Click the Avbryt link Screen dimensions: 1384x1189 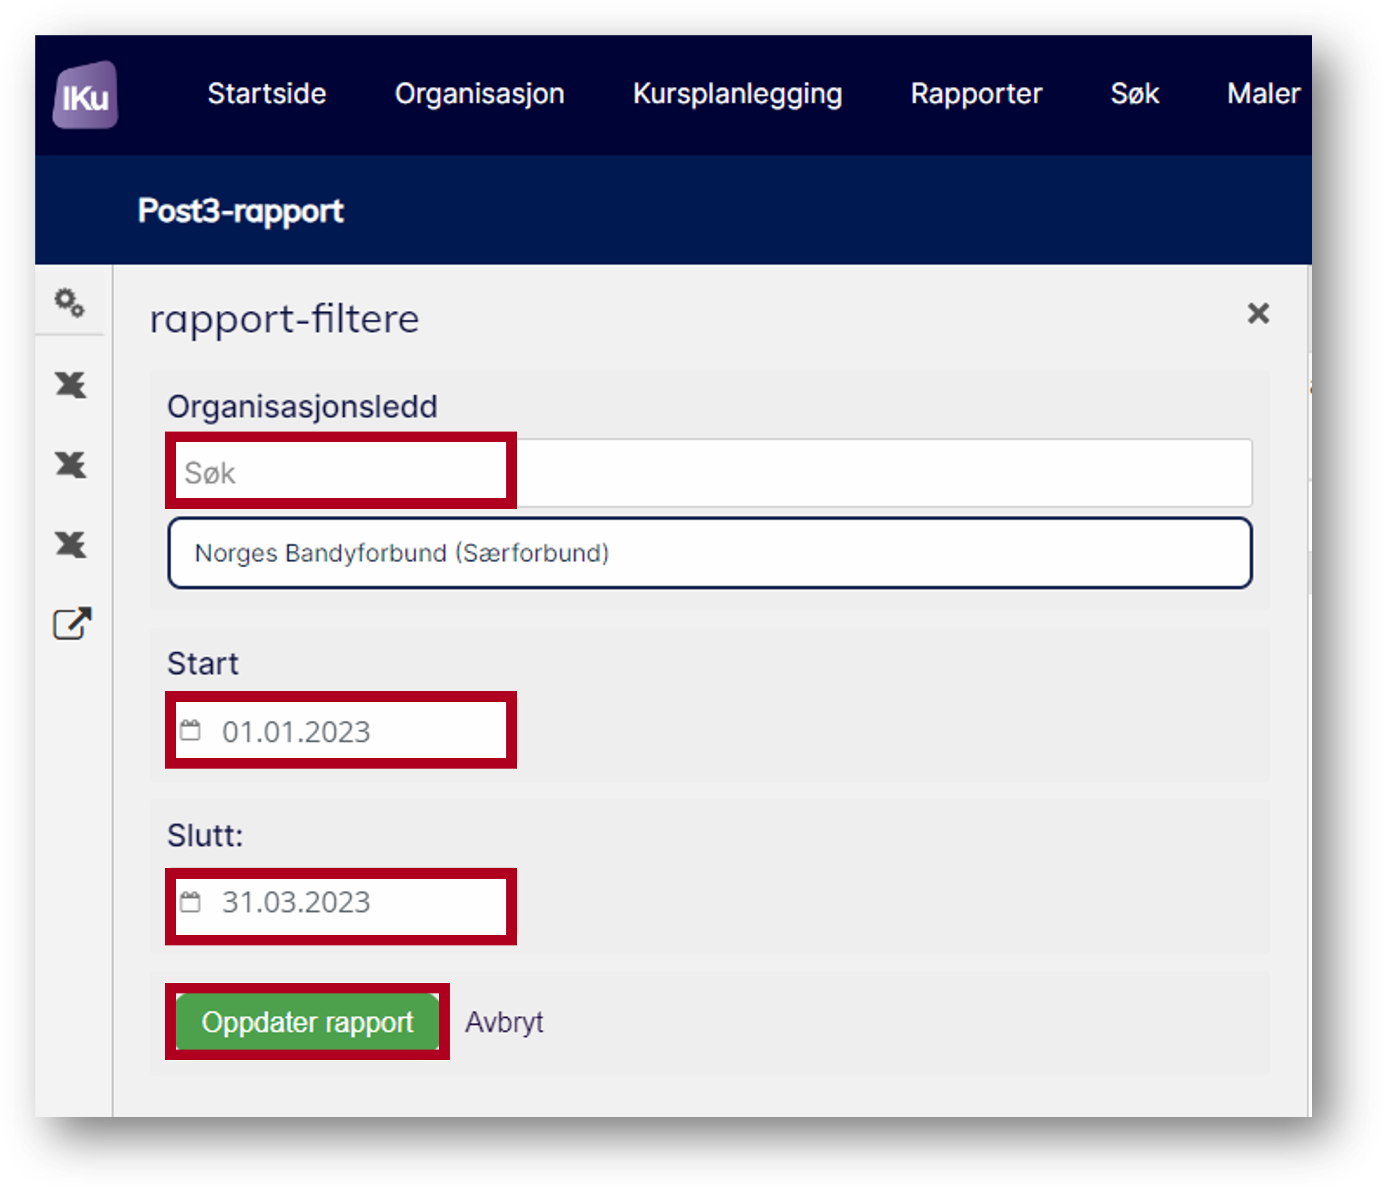504,1022
